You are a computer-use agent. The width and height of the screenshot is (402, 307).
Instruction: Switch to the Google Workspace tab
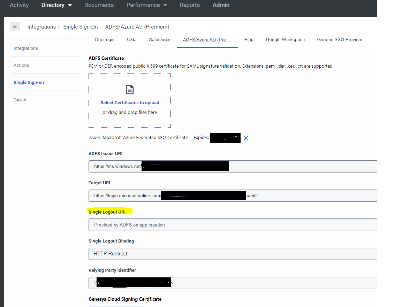click(285, 40)
